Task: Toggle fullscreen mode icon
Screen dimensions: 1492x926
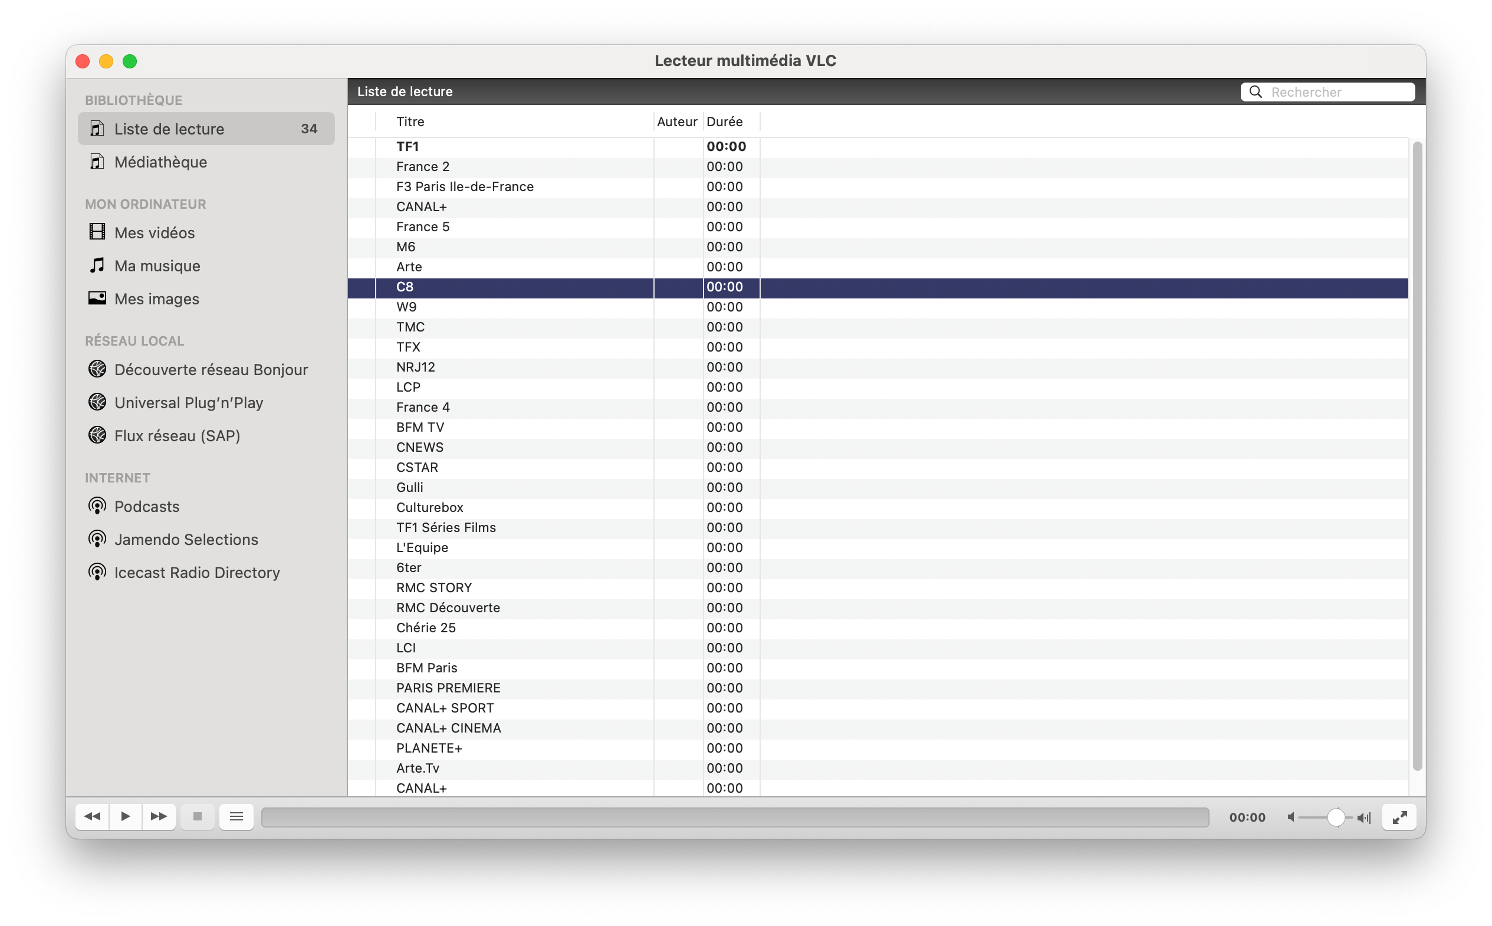Action: [x=1399, y=817]
